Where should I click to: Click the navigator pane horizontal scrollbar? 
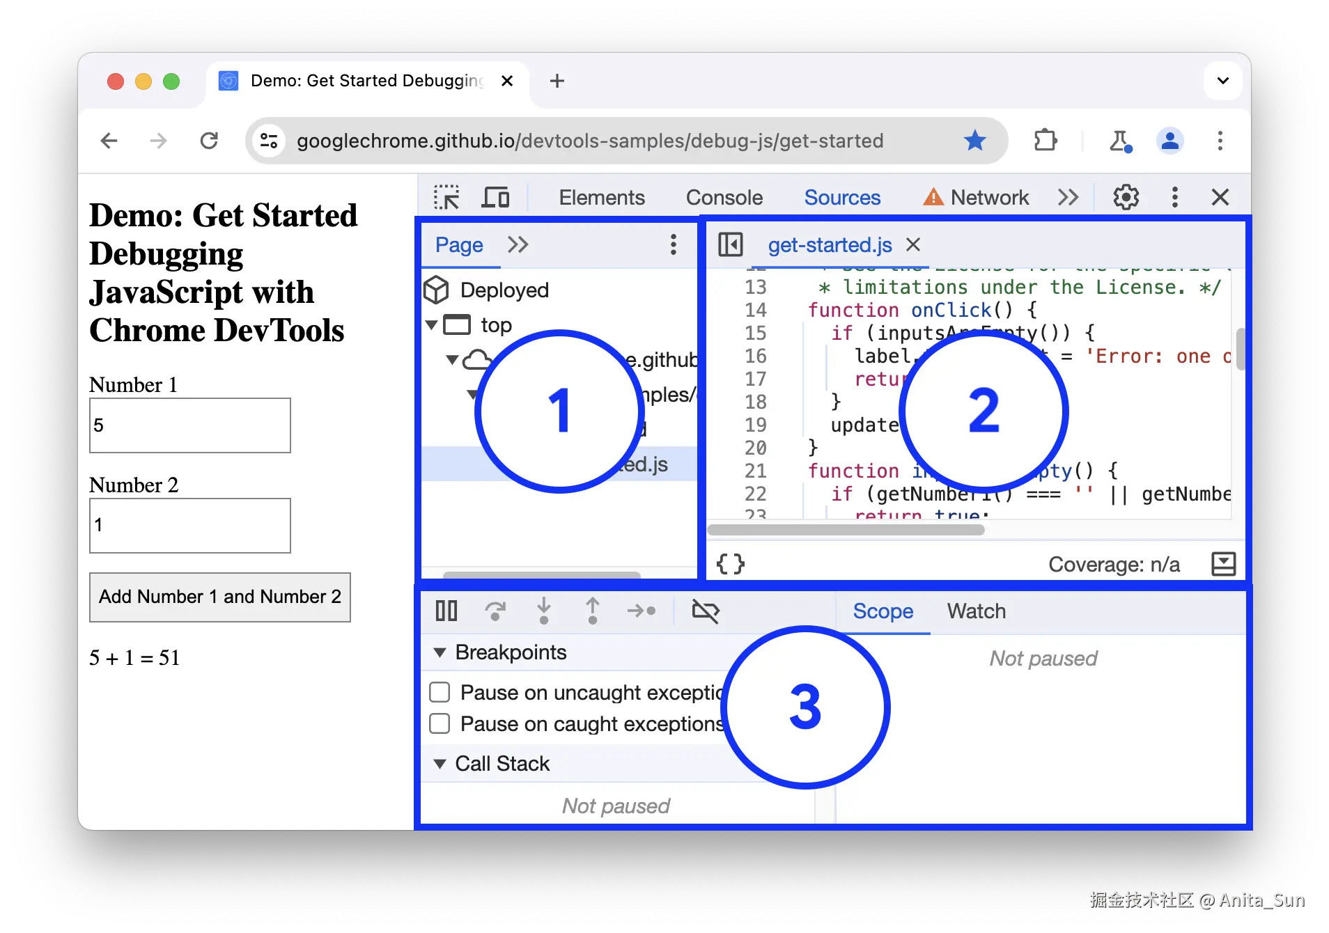[x=542, y=575]
